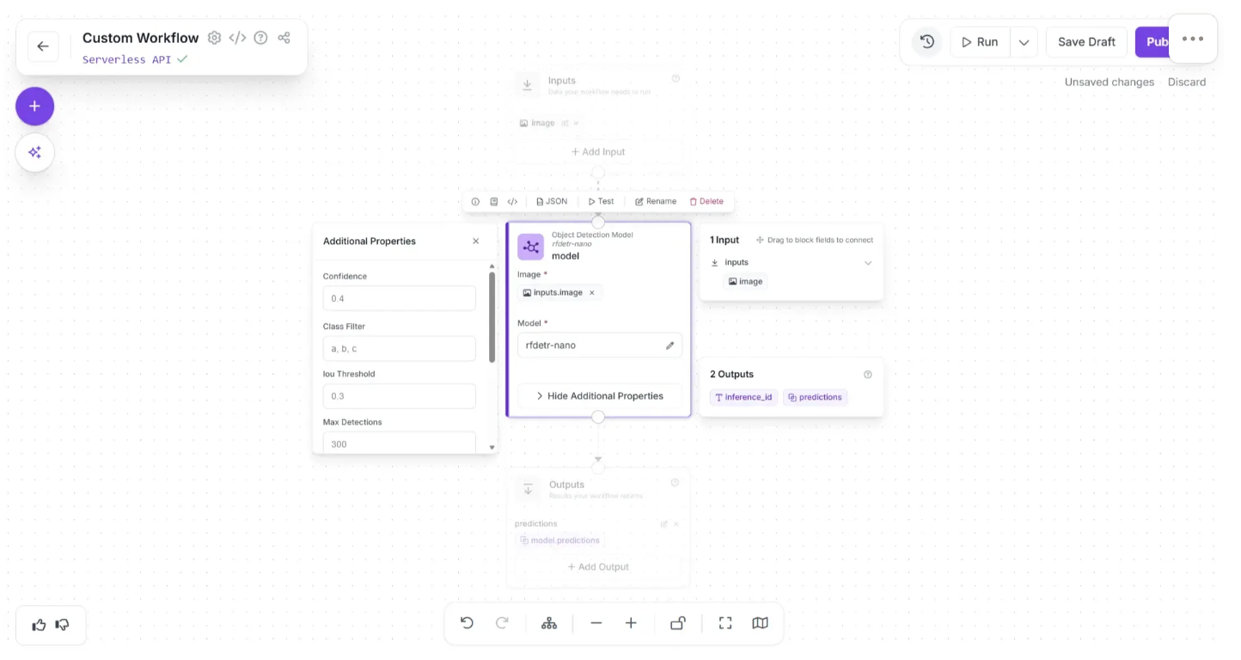The width and height of the screenshot is (1241, 660).
Task: Click the fit-to-screen icon in bottom toolbar
Action: [724, 623]
